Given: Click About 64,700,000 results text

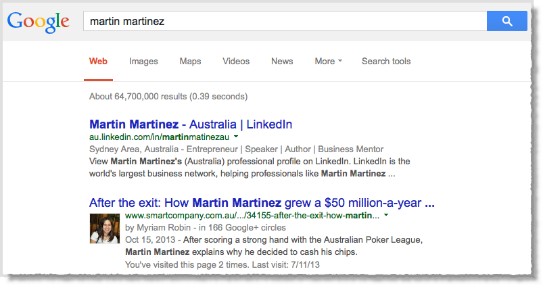Looking at the screenshot, I should point(168,96).
